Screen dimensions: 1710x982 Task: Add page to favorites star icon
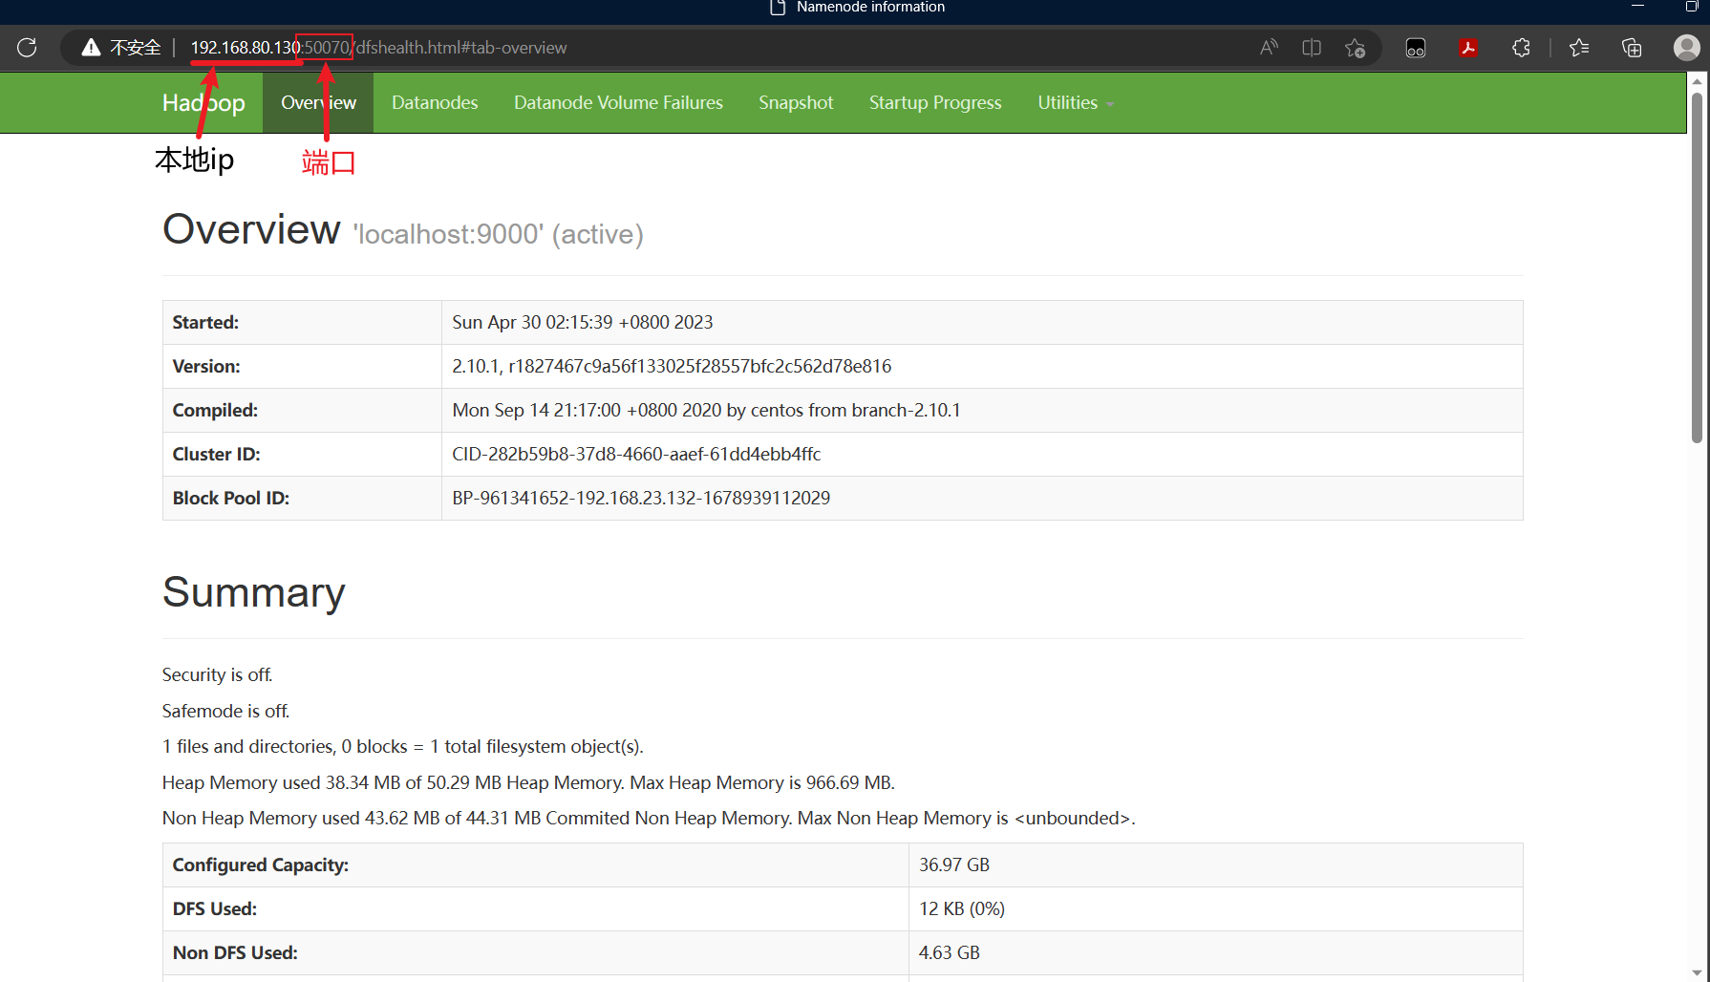tap(1355, 48)
